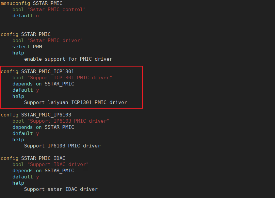Image resolution: width=275 pixels, height=198 pixels.
Task: Click the bool keyword in the IDAC block
Action: point(18,164)
